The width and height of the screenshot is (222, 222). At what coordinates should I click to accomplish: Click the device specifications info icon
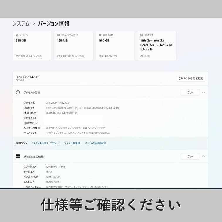pos(18,92)
